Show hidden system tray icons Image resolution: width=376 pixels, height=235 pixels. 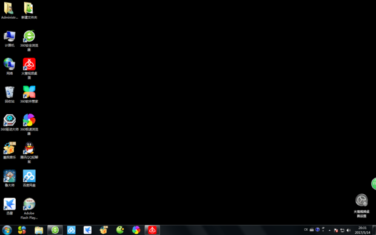(x=329, y=230)
